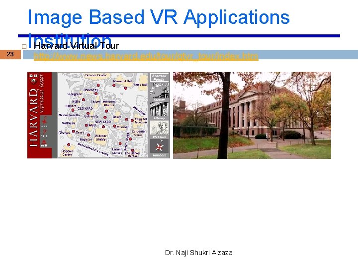Click the map star icon in Harvard sidebar

[x=44, y=121]
